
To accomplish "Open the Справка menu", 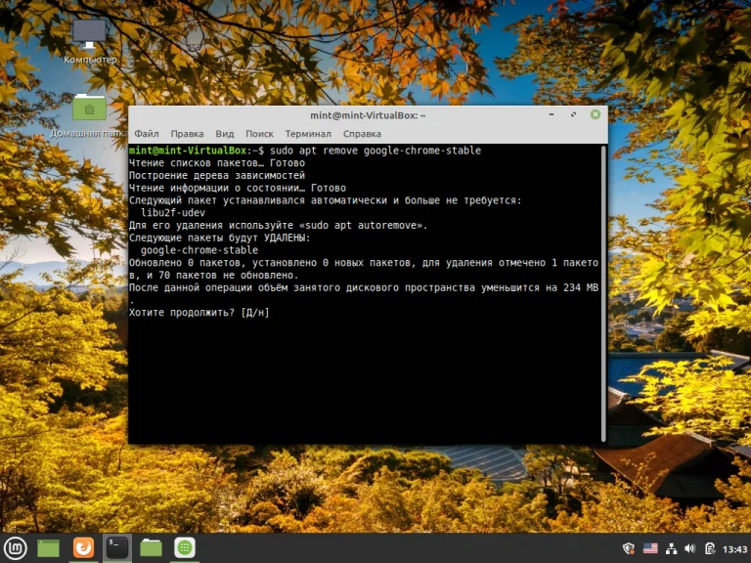I will [362, 133].
